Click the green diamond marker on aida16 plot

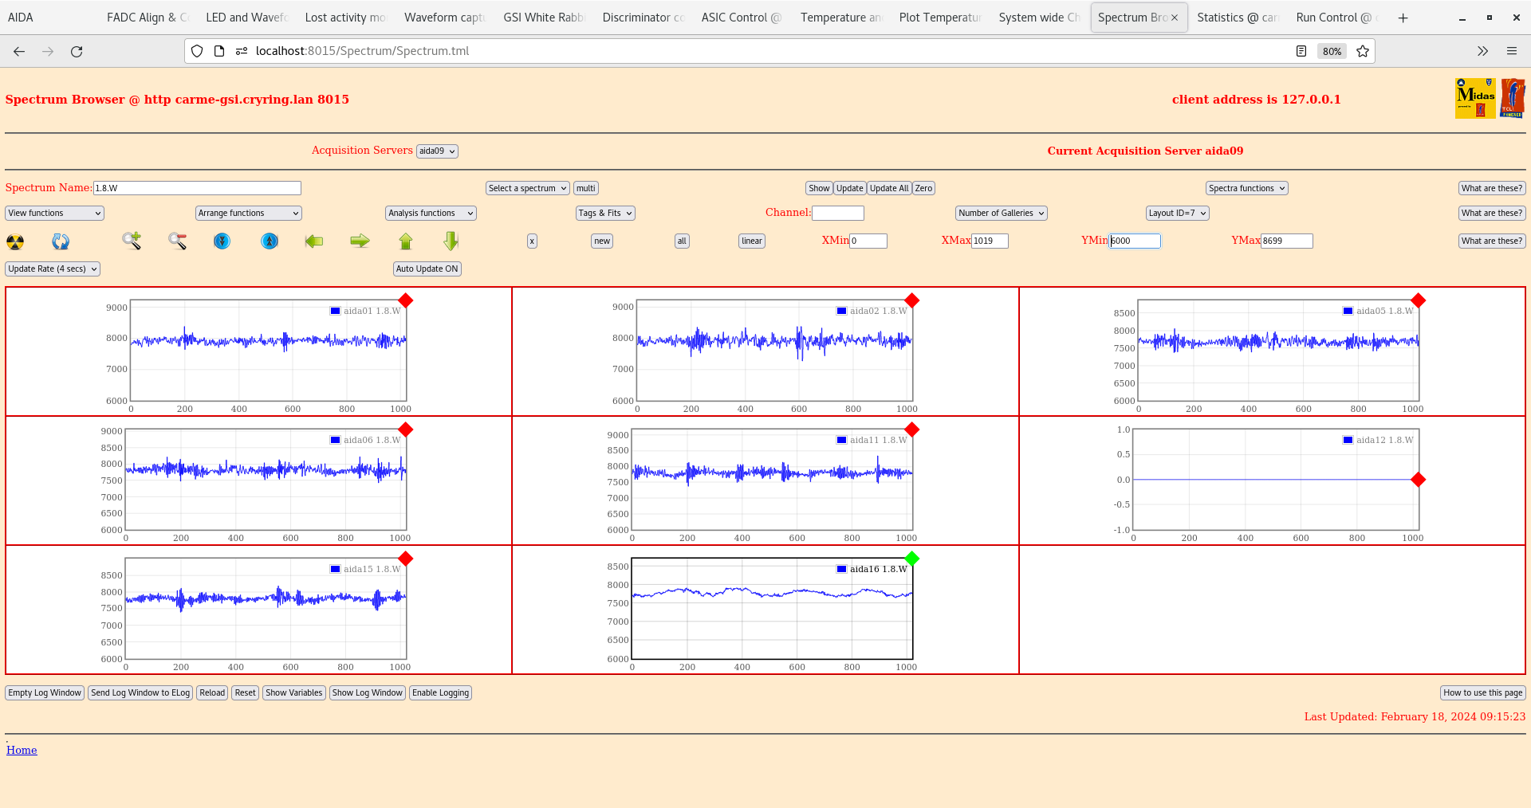(912, 559)
